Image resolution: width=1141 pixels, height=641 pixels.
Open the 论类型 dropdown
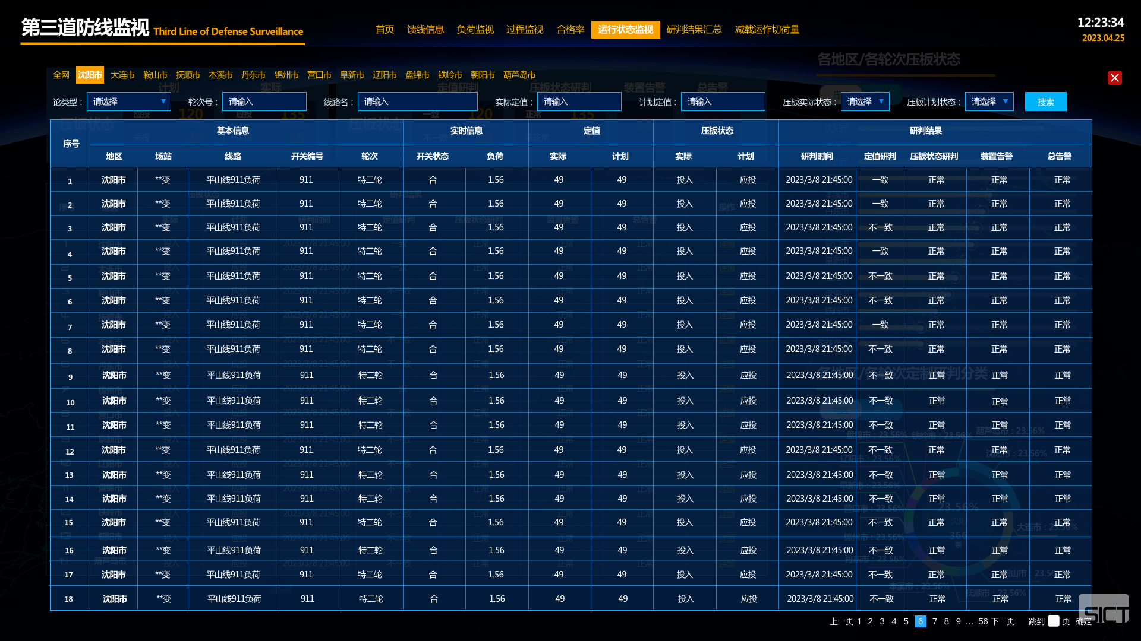point(129,101)
